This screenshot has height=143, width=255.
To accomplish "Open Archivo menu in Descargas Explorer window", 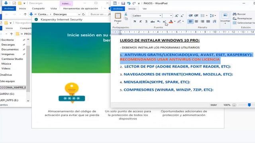I will click(x=9, y=8).
